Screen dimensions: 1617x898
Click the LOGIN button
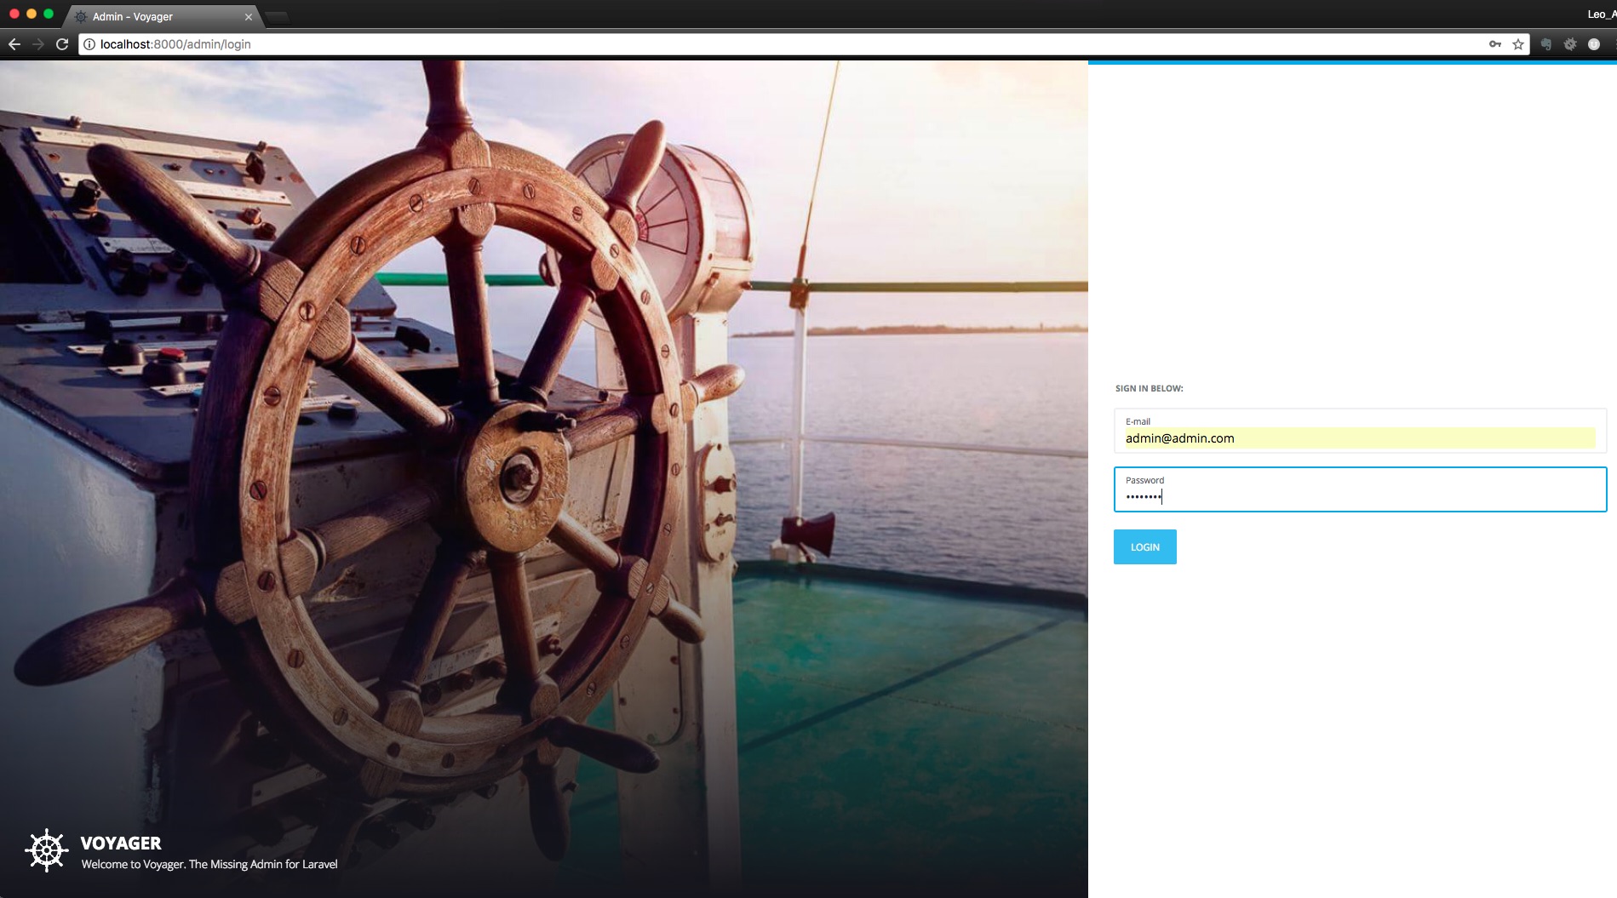1145,547
